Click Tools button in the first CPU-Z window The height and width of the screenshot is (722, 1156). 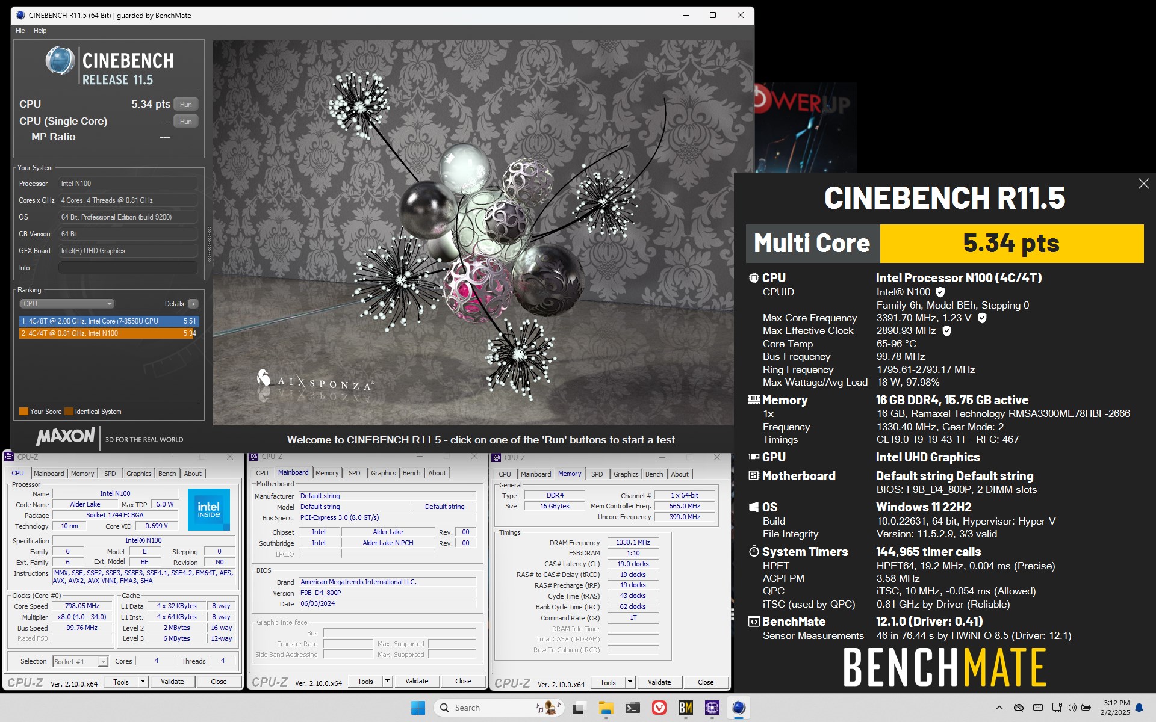point(121,682)
